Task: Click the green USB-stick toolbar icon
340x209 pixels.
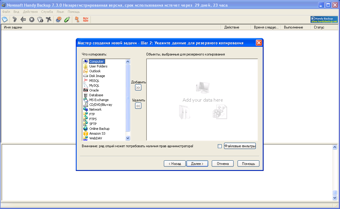Action: click(67, 19)
